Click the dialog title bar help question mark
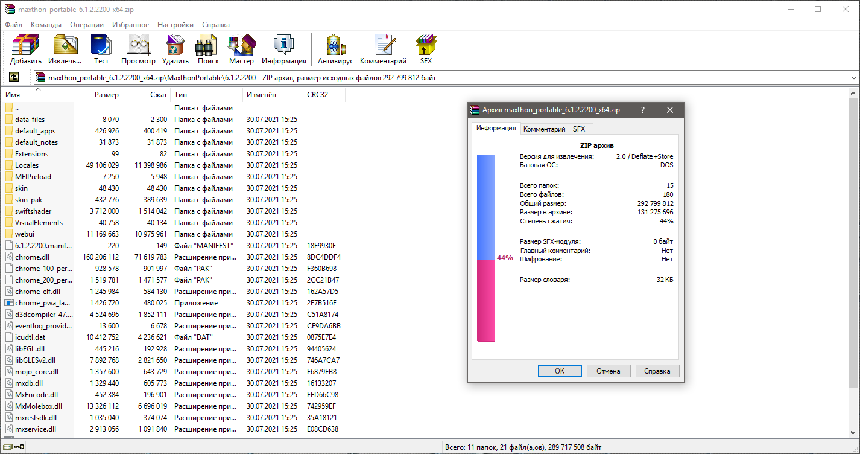Image resolution: width=860 pixels, height=454 pixels. pos(642,110)
